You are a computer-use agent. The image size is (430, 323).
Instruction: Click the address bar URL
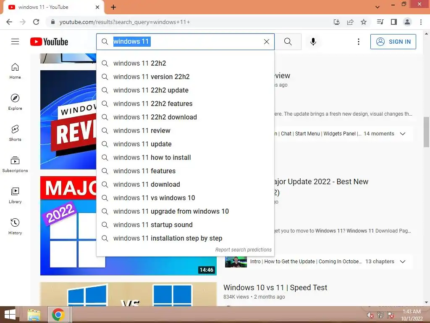coord(125,22)
